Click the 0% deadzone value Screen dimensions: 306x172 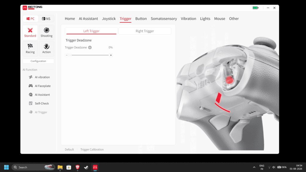tap(111, 47)
